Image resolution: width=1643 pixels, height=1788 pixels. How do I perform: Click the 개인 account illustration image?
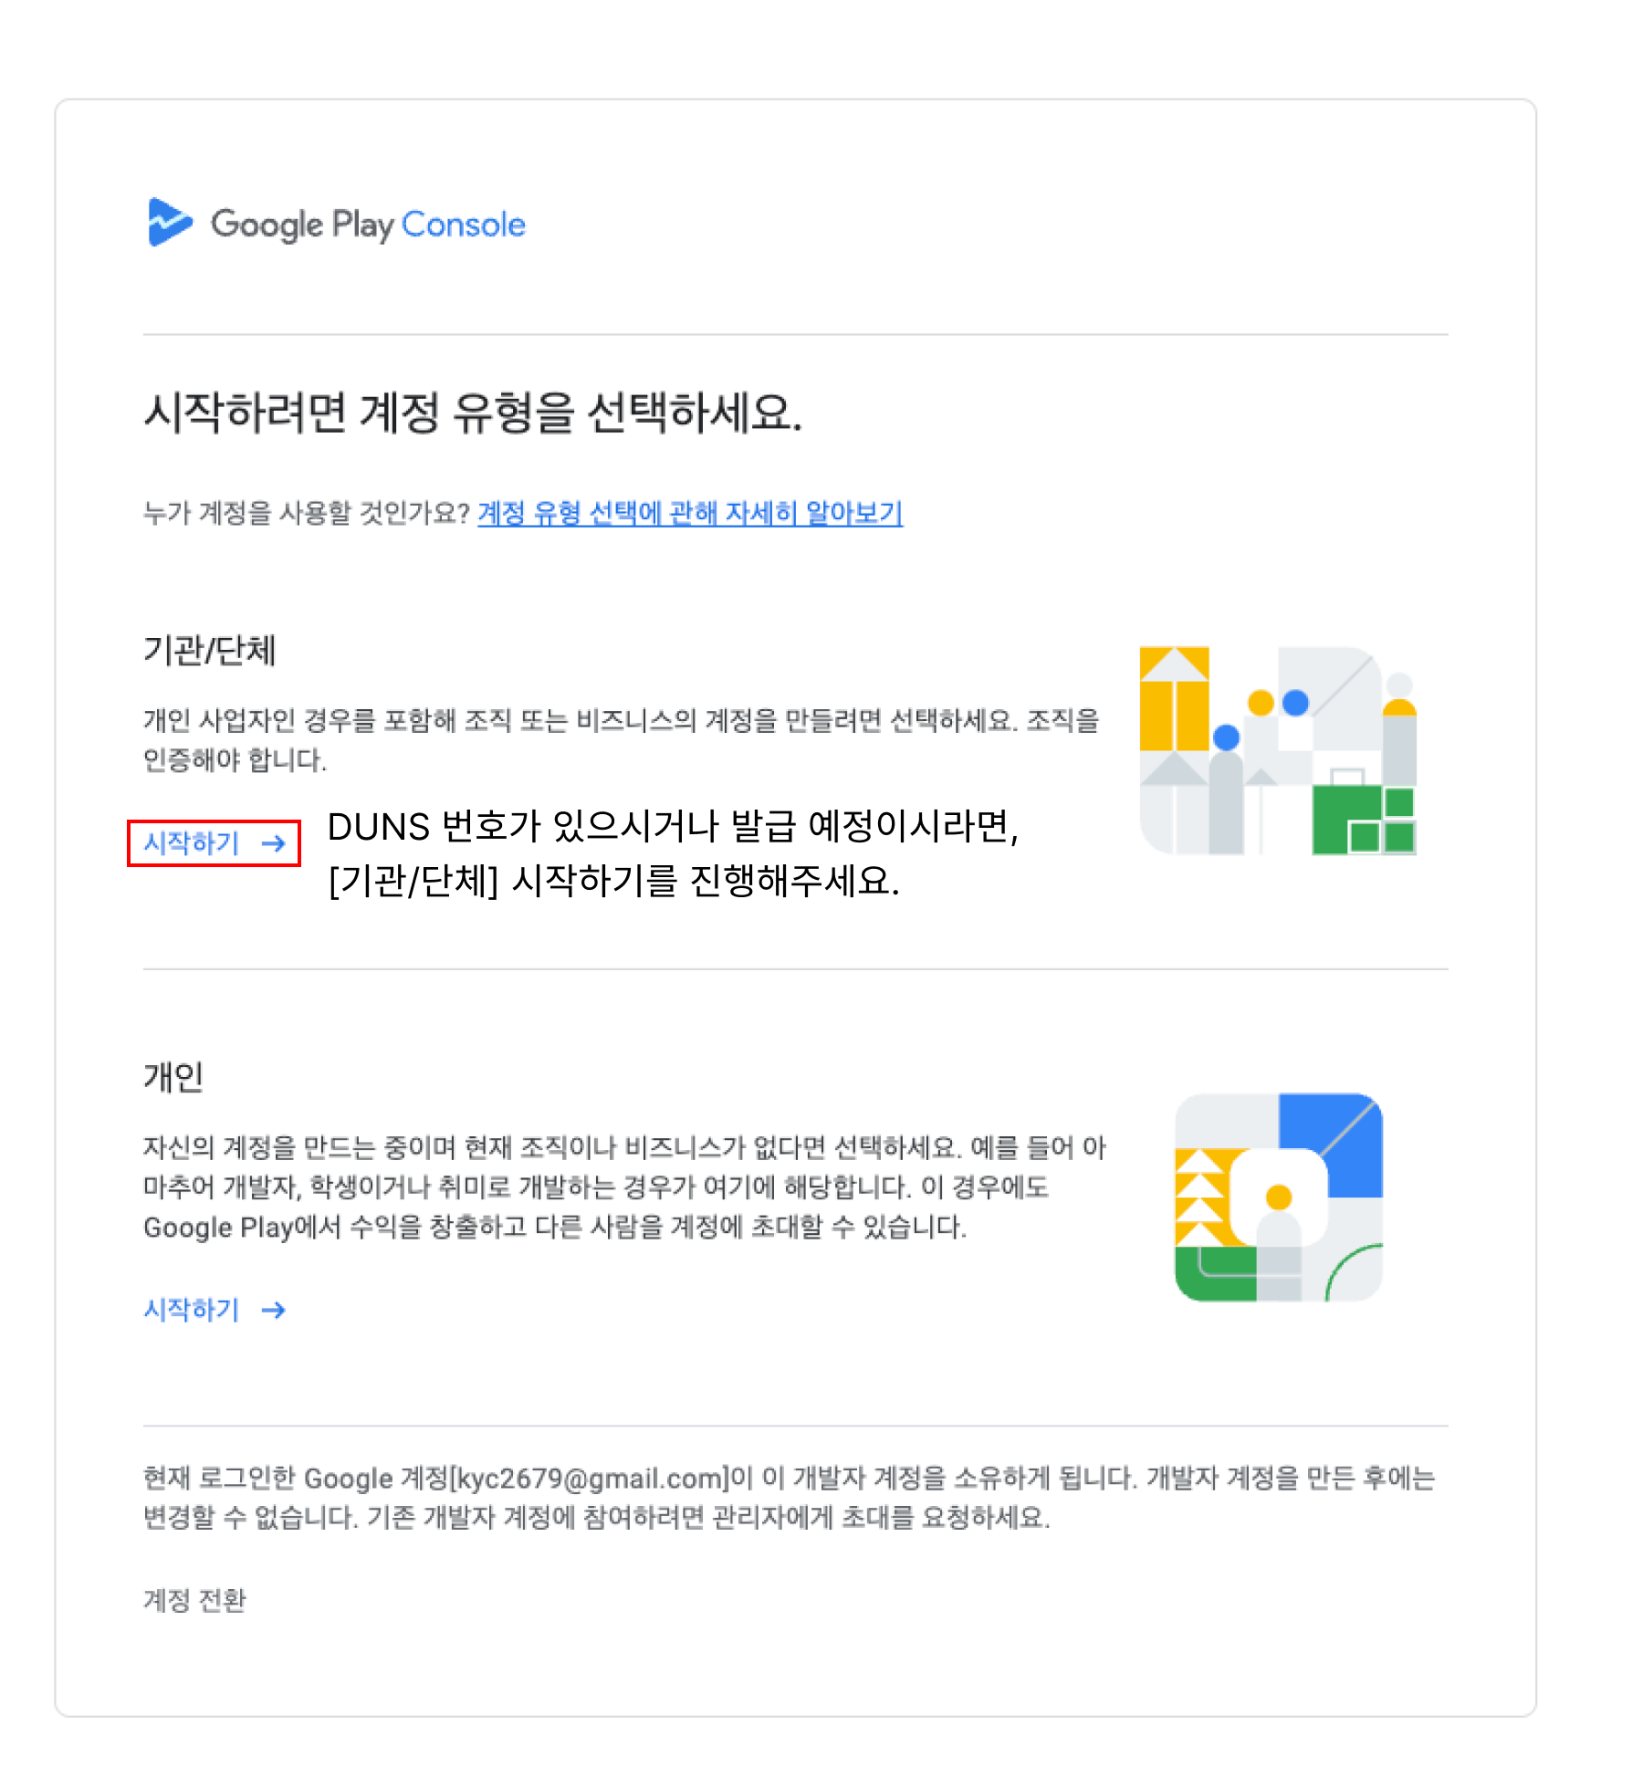[x=1278, y=1197]
